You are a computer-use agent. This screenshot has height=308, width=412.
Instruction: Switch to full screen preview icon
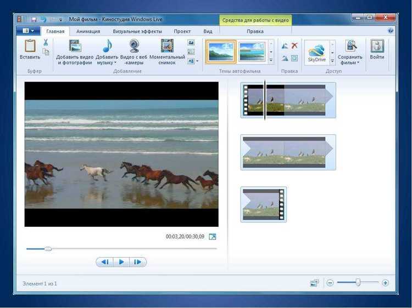coord(212,237)
